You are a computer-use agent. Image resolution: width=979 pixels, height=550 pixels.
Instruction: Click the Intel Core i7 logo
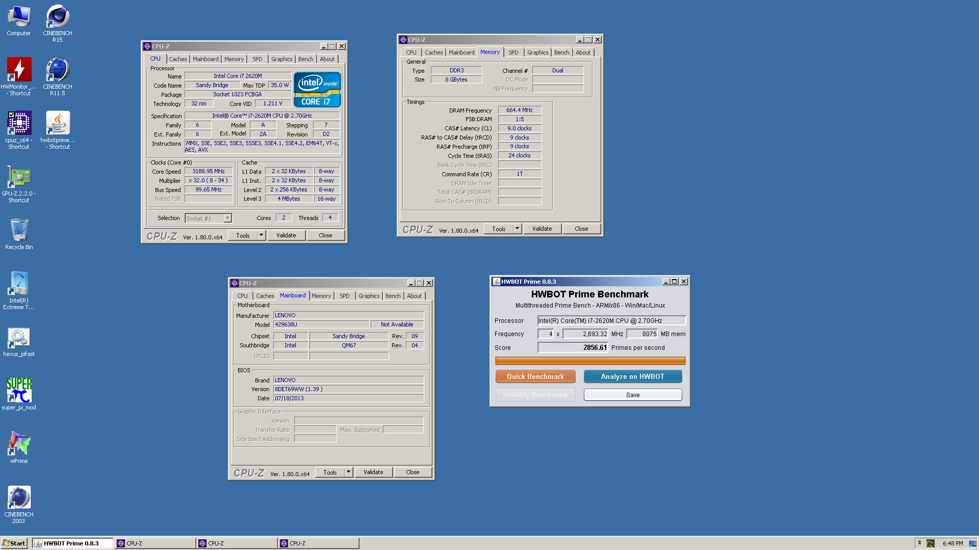(x=317, y=90)
